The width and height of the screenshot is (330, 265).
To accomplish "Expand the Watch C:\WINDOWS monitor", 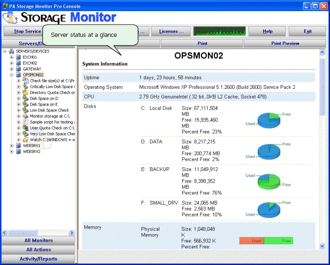I will pyautogui.click(x=19, y=140).
